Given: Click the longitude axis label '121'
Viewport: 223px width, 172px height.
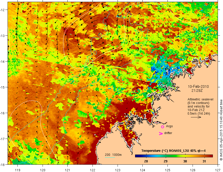Looking at the screenshot, I should [68, 170].
